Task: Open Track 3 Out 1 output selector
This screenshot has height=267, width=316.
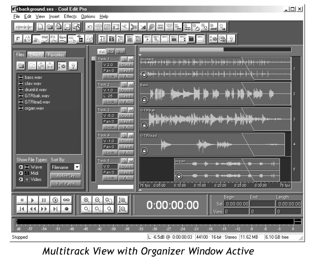Action: [x=126, y=116]
